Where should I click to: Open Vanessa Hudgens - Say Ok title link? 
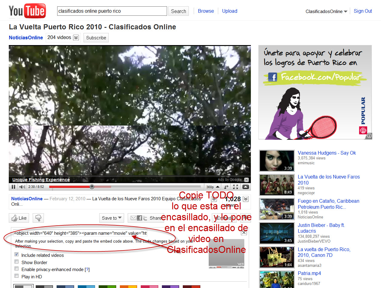(x=327, y=153)
